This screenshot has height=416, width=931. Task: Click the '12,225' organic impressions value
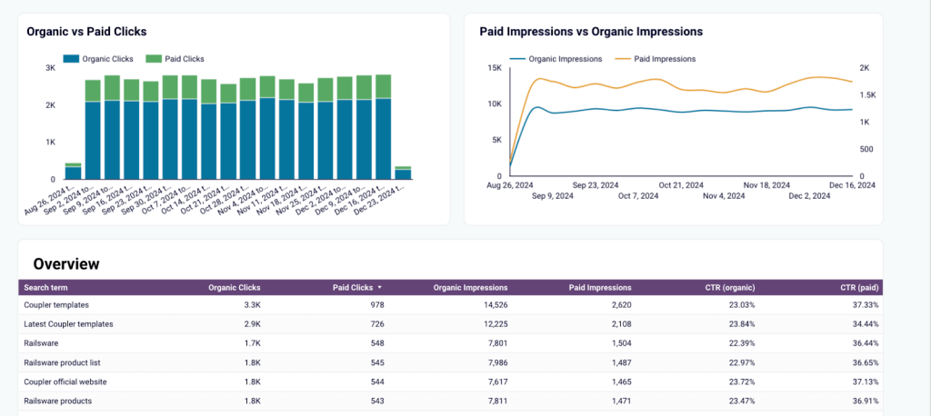coord(496,324)
